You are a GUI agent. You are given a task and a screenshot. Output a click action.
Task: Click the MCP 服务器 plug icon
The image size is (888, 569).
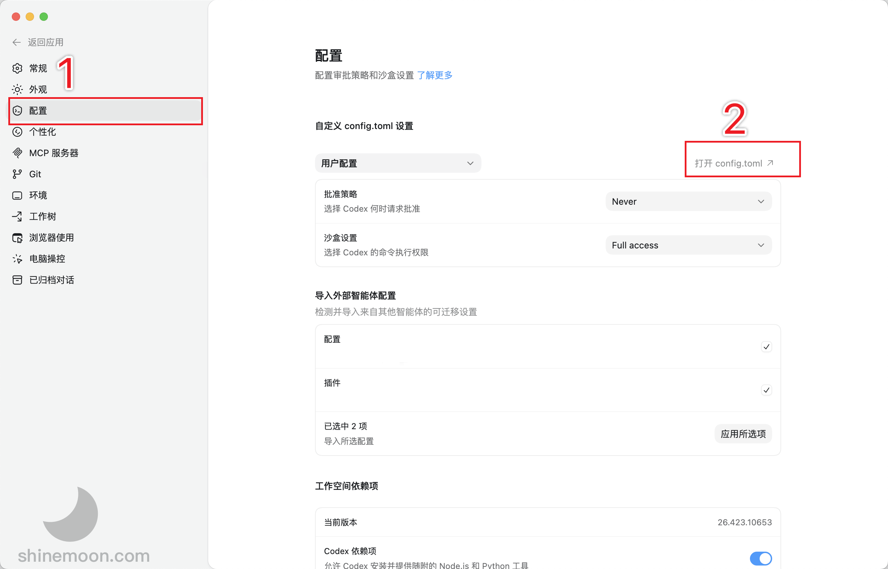pyautogui.click(x=17, y=153)
